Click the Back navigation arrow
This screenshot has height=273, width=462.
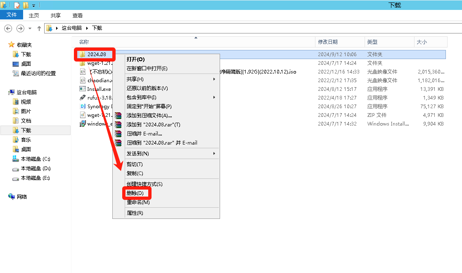point(8,28)
